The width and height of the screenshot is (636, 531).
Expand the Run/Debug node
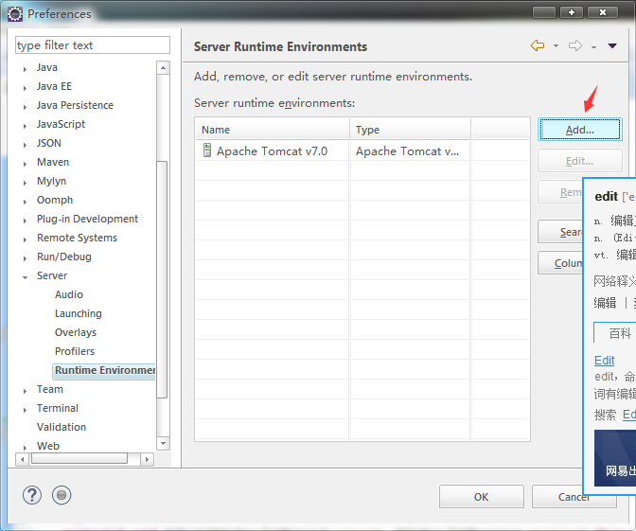25,258
